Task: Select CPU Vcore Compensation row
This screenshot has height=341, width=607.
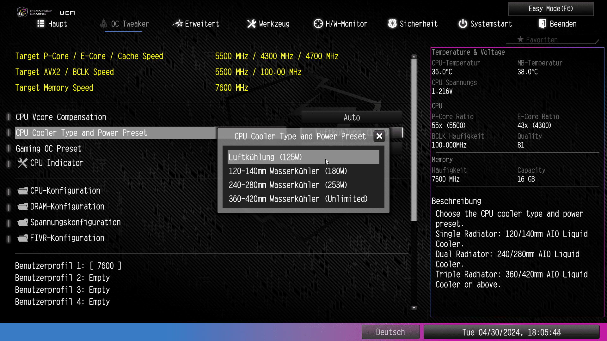Action: [x=61, y=117]
